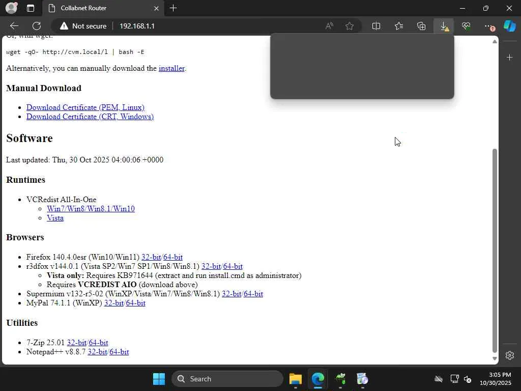The width and height of the screenshot is (521, 391).
Task: Add this page to favorites star
Action: click(x=350, y=26)
